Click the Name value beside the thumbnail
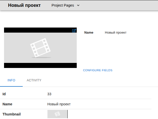Image resolution: width=158 pixels, height=119 pixels. pyautogui.click(x=116, y=33)
